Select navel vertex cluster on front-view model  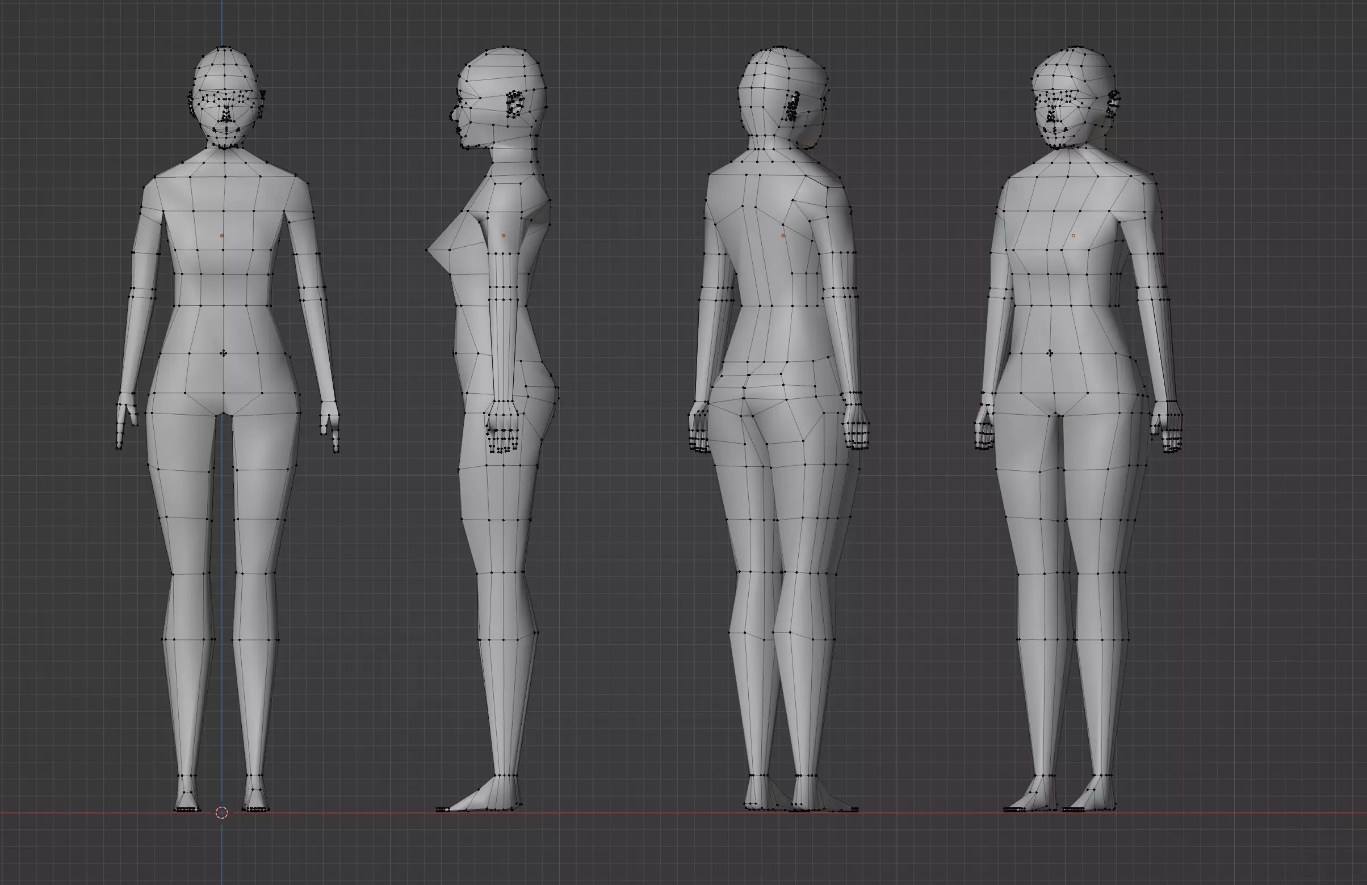point(224,353)
